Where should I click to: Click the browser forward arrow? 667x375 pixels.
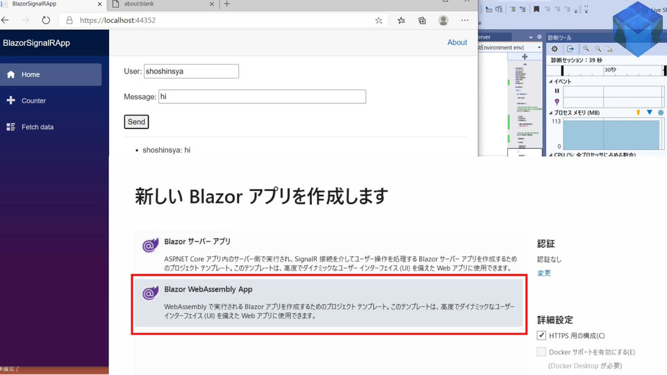[25, 20]
